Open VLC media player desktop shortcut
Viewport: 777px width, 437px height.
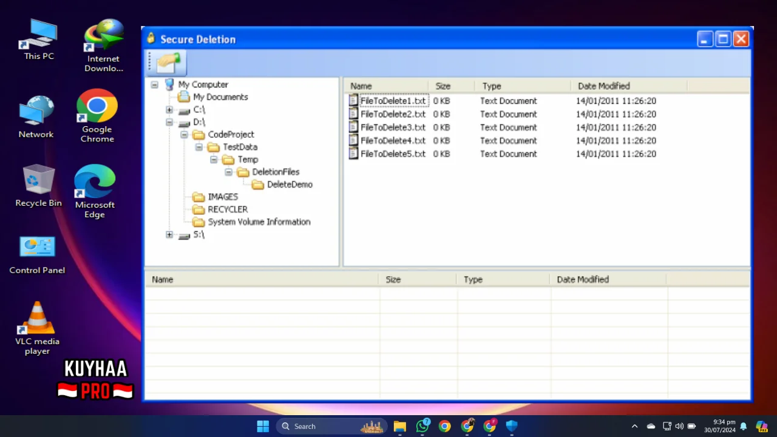click(x=38, y=328)
